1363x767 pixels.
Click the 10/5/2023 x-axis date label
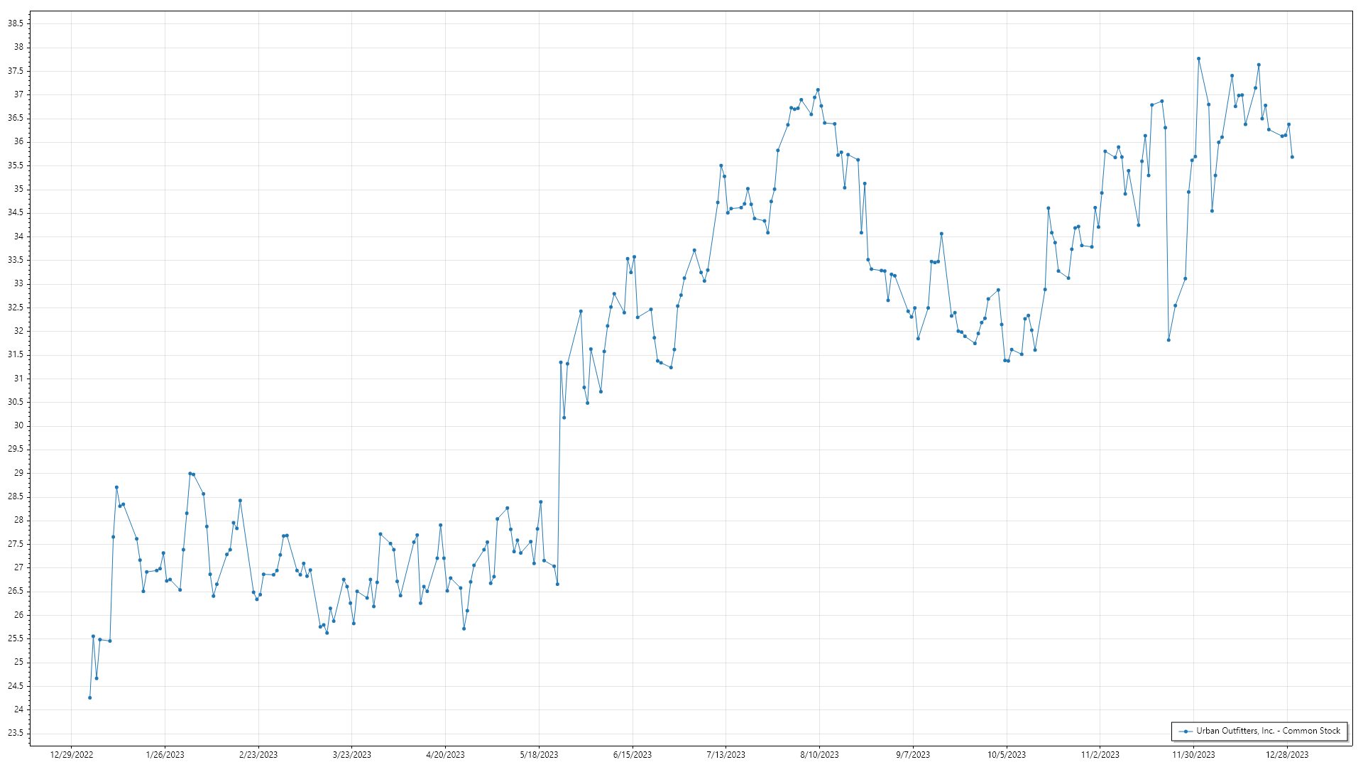[x=1007, y=755]
